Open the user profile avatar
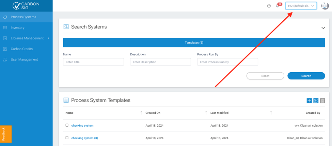Viewport: 332px width, 146px height. click(325, 6)
